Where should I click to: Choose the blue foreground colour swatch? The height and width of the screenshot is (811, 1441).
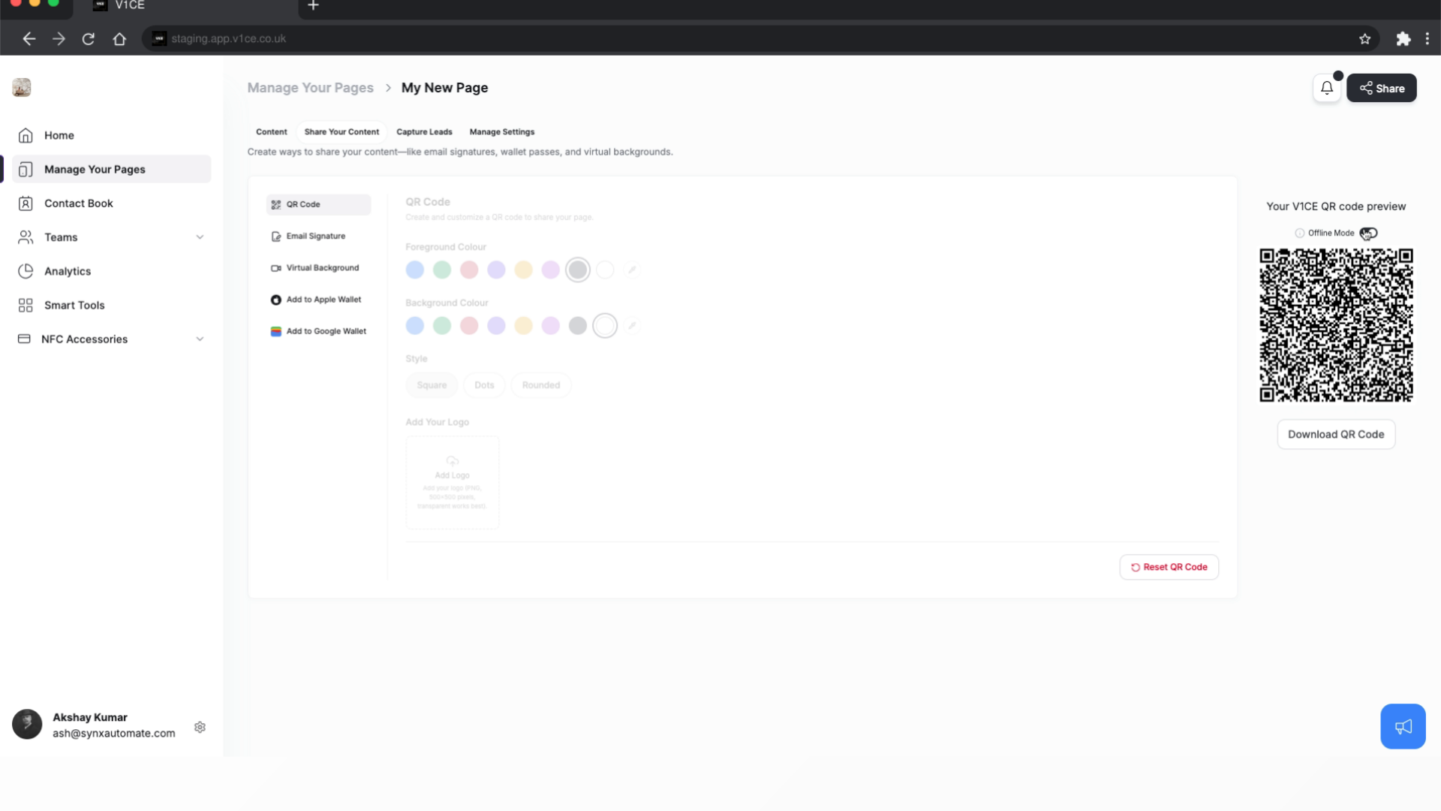point(415,270)
